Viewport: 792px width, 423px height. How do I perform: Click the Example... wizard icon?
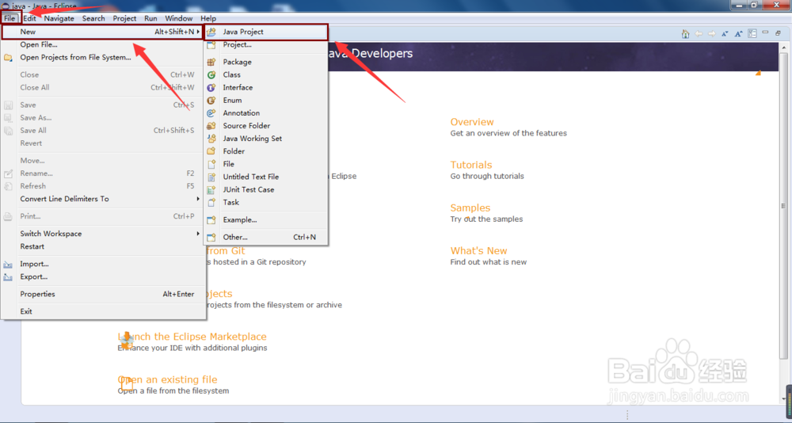(211, 220)
